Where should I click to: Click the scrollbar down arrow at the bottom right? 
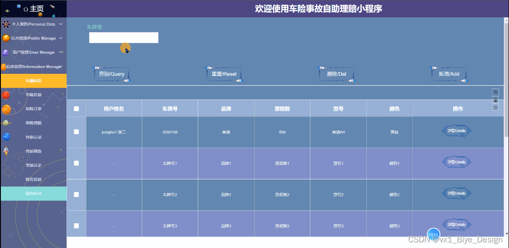506,234
